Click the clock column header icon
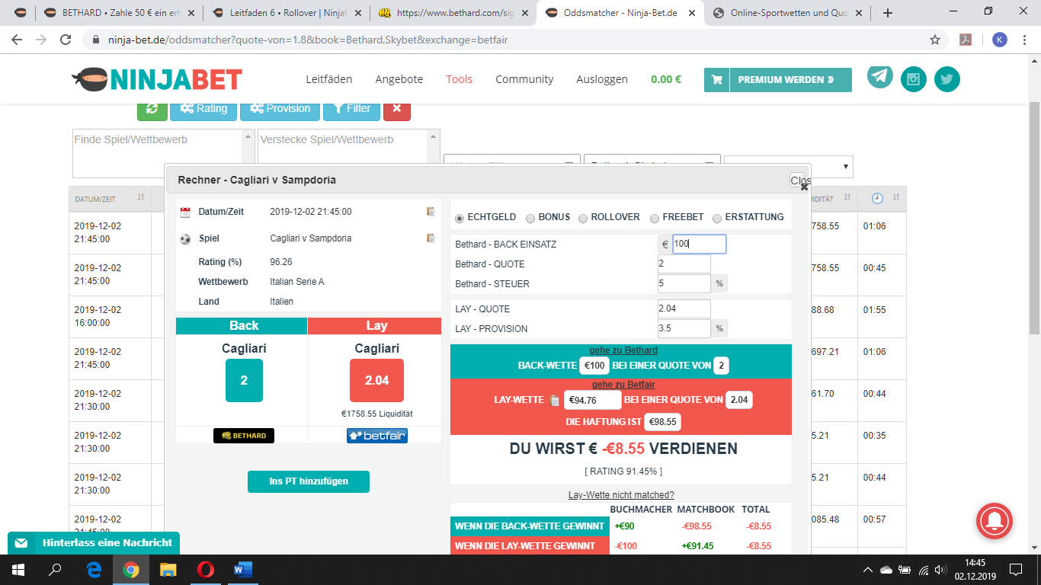Viewport: 1041px width, 585px height. pyautogui.click(x=877, y=198)
